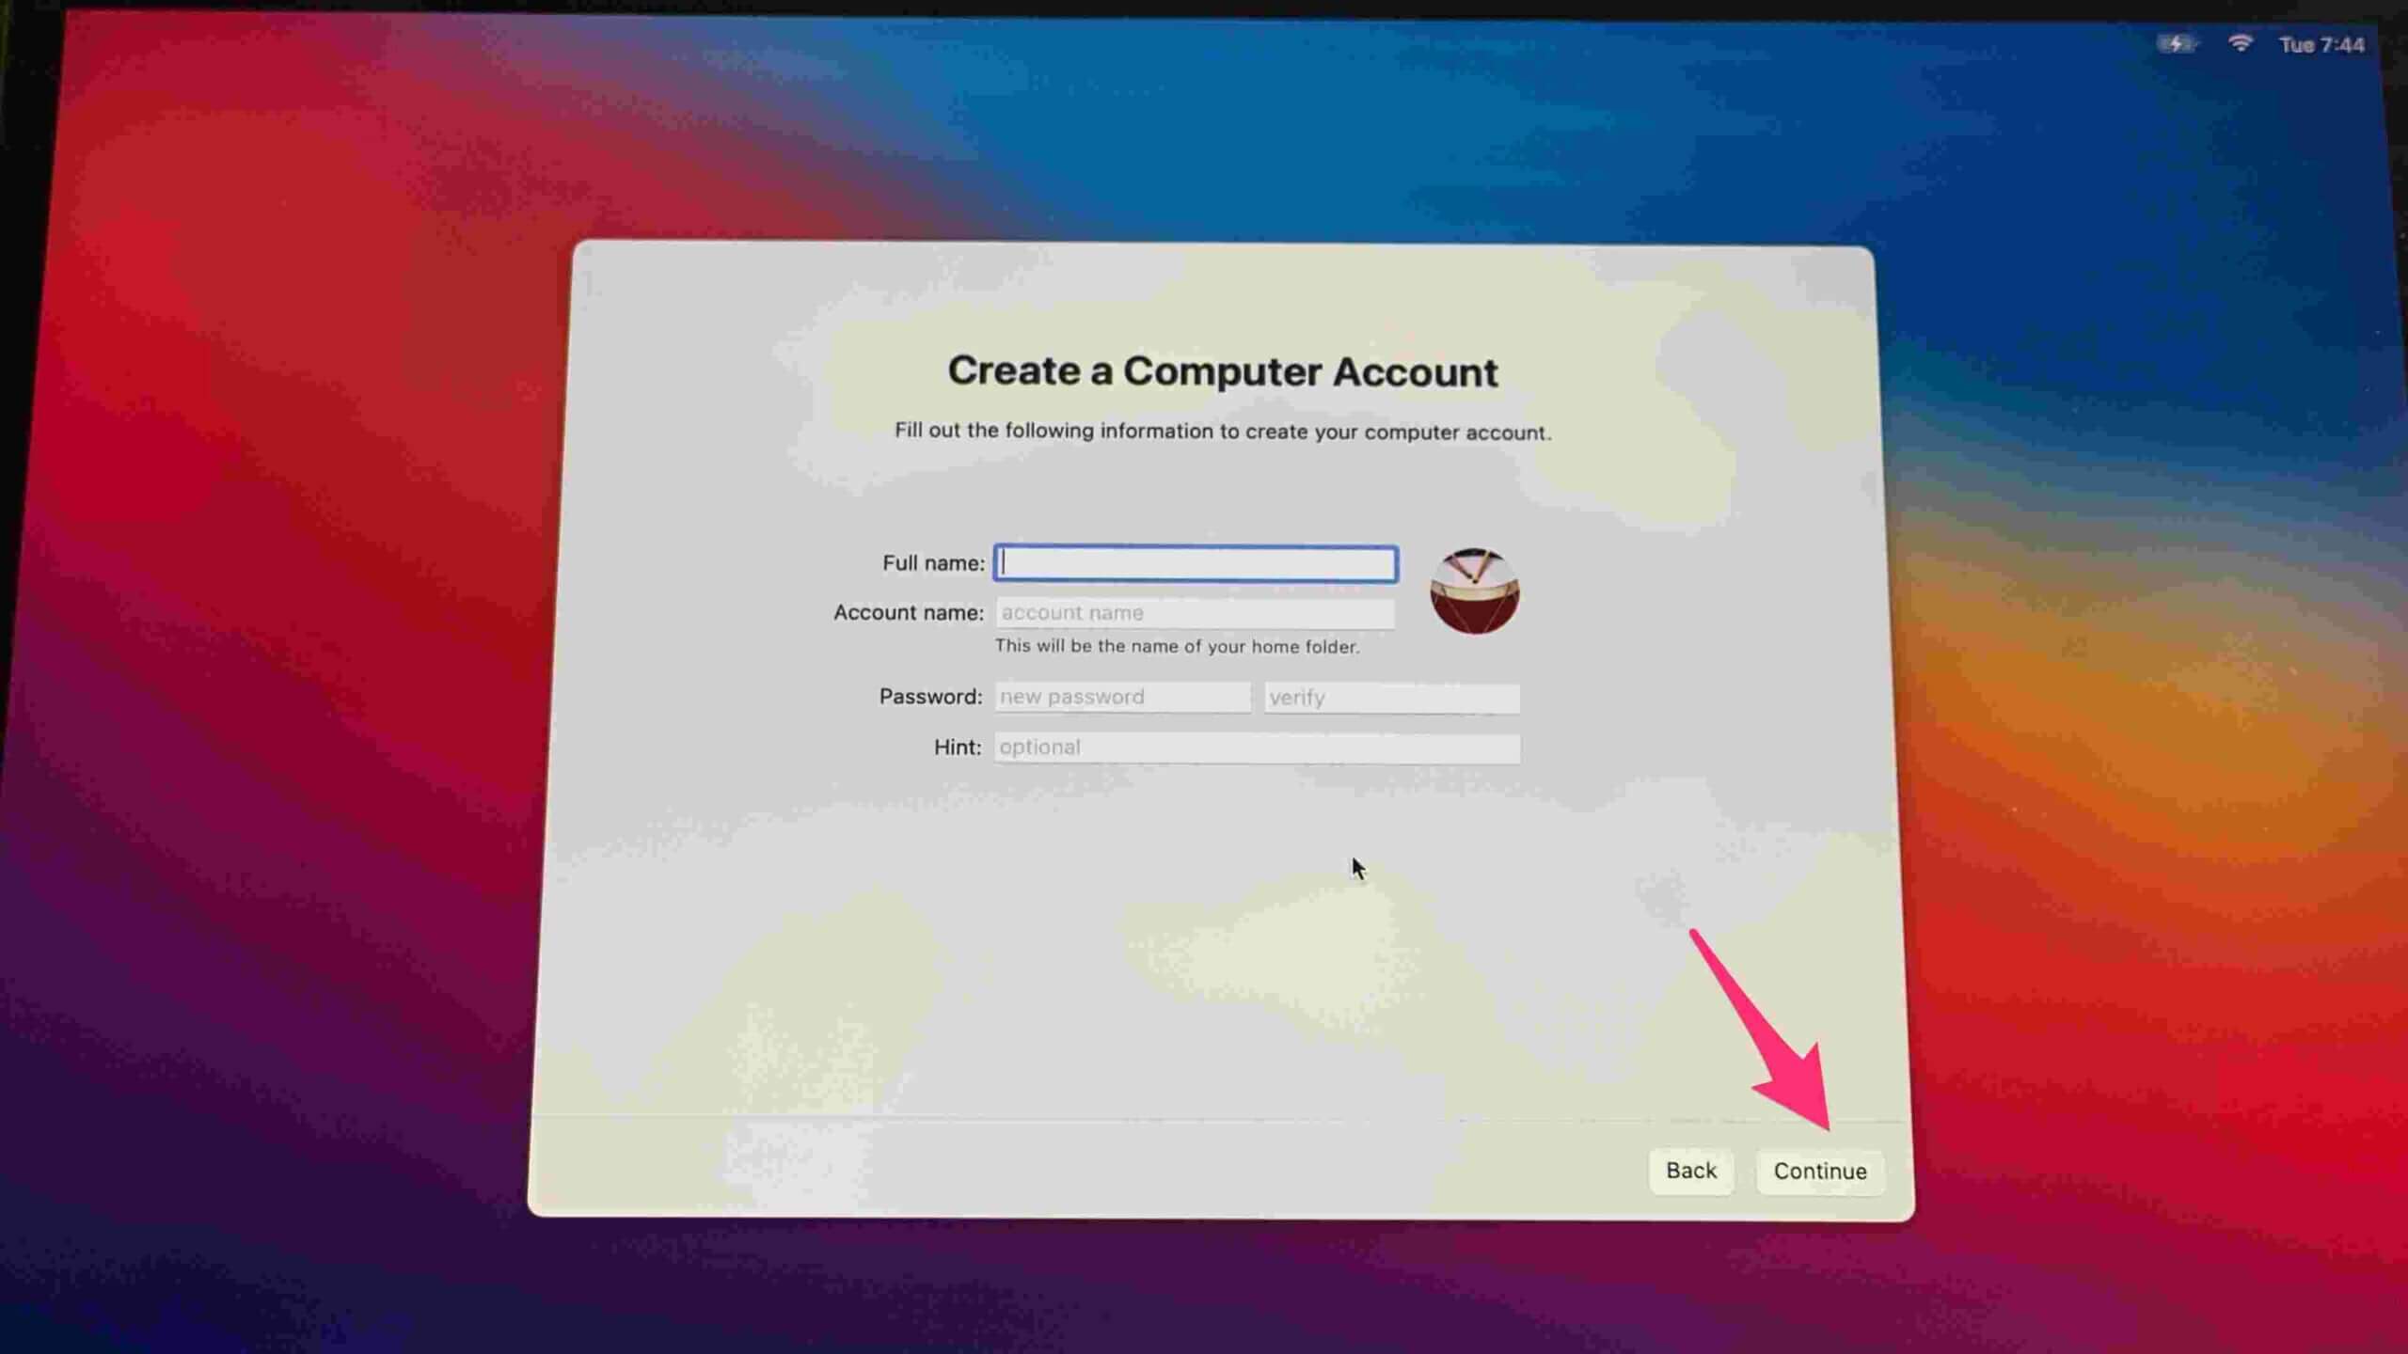This screenshot has height=1354, width=2408.
Task: Click the new password field
Action: coord(1125,696)
